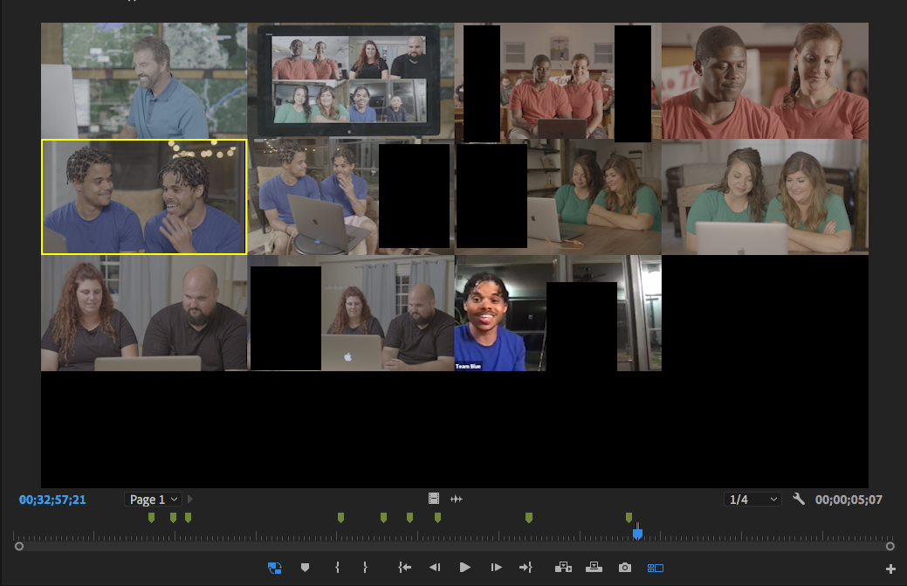The width and height of the screenshot is (907, 586).
Task: Step forward one frame
Action: [497, 568]
